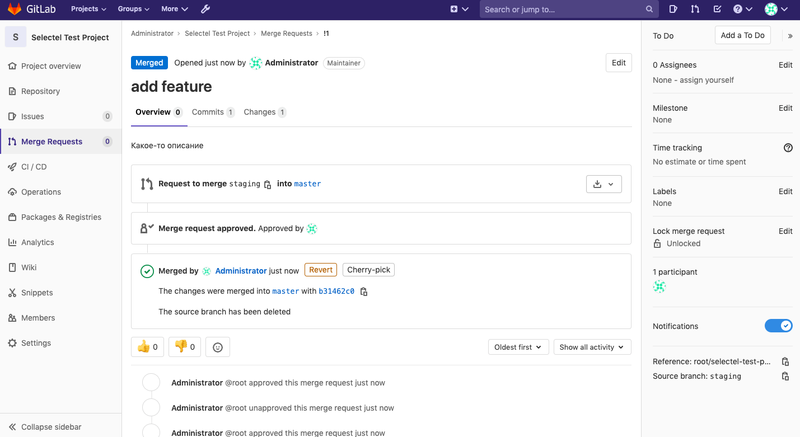Open the download patches dropdown
The height and width of the screenshot is (437, 800).
coord(604,184)
